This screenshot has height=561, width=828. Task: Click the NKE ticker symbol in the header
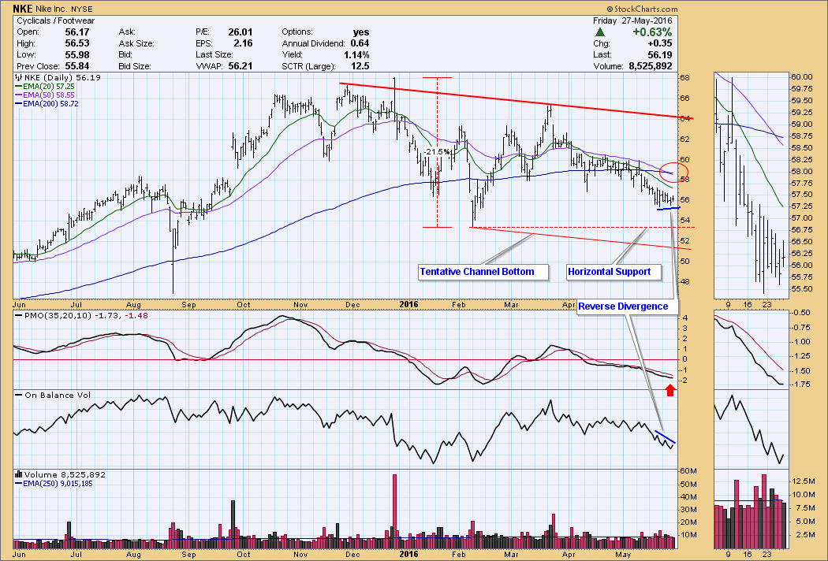point(22,9)
